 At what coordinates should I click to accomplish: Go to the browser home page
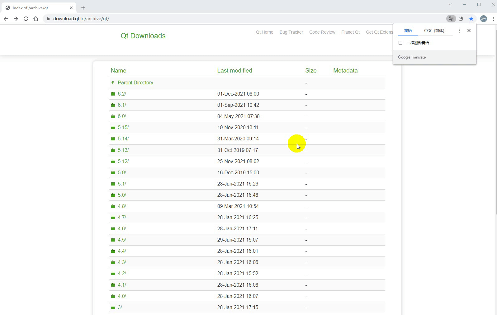(x=36, y=19)
